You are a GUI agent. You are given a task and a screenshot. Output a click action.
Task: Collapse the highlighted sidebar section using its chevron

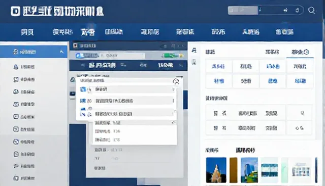pos(61,52)
